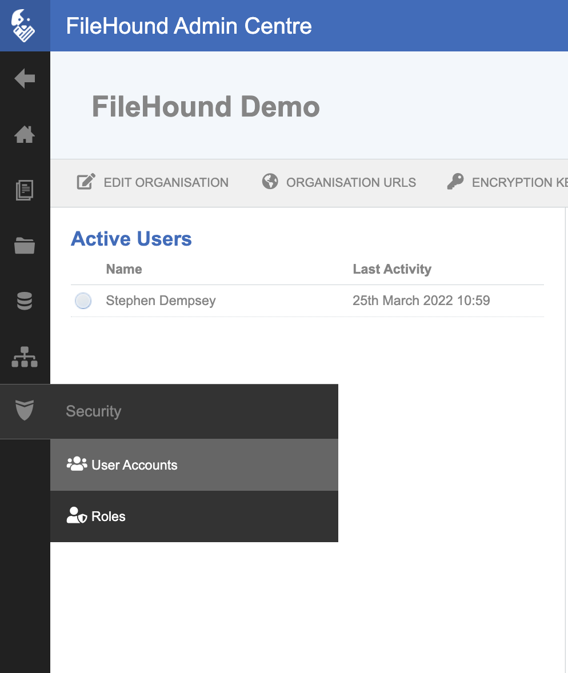Select the radio button for Stephen Dempsey
Viewport: 568px width, 673px height.
83,301
